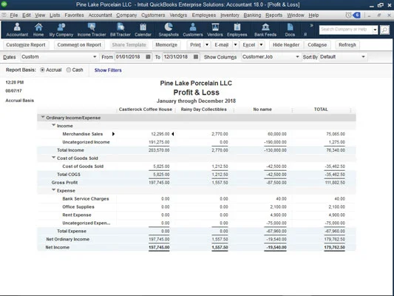Click the Bank Service Charges row label

[x=86, y=199]
